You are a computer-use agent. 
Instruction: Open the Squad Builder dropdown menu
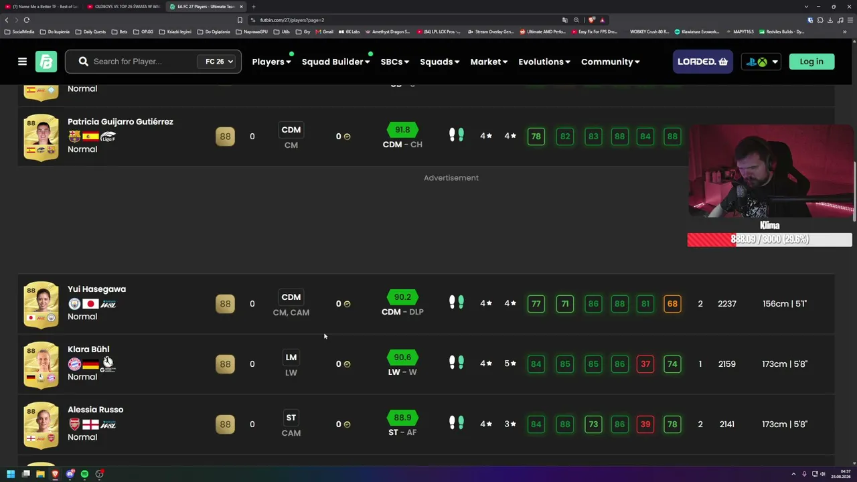[335, 62]
